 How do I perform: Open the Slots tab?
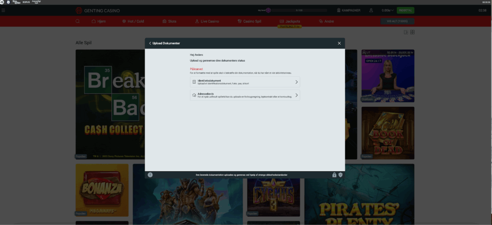(x=170, y=21)
